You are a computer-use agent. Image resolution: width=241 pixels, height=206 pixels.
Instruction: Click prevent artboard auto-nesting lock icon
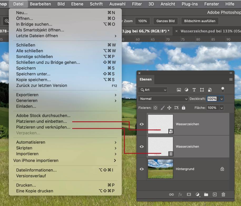click(176, 108)
